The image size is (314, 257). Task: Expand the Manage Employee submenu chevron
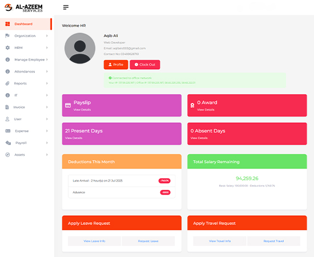tap(47, 59)
